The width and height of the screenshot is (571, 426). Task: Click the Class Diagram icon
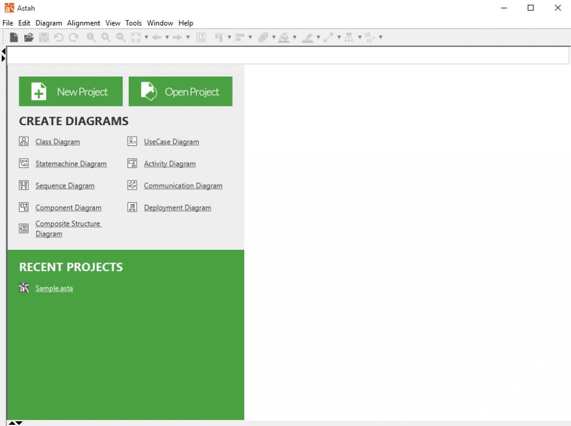pyautogui.click(x=24, y=142)
